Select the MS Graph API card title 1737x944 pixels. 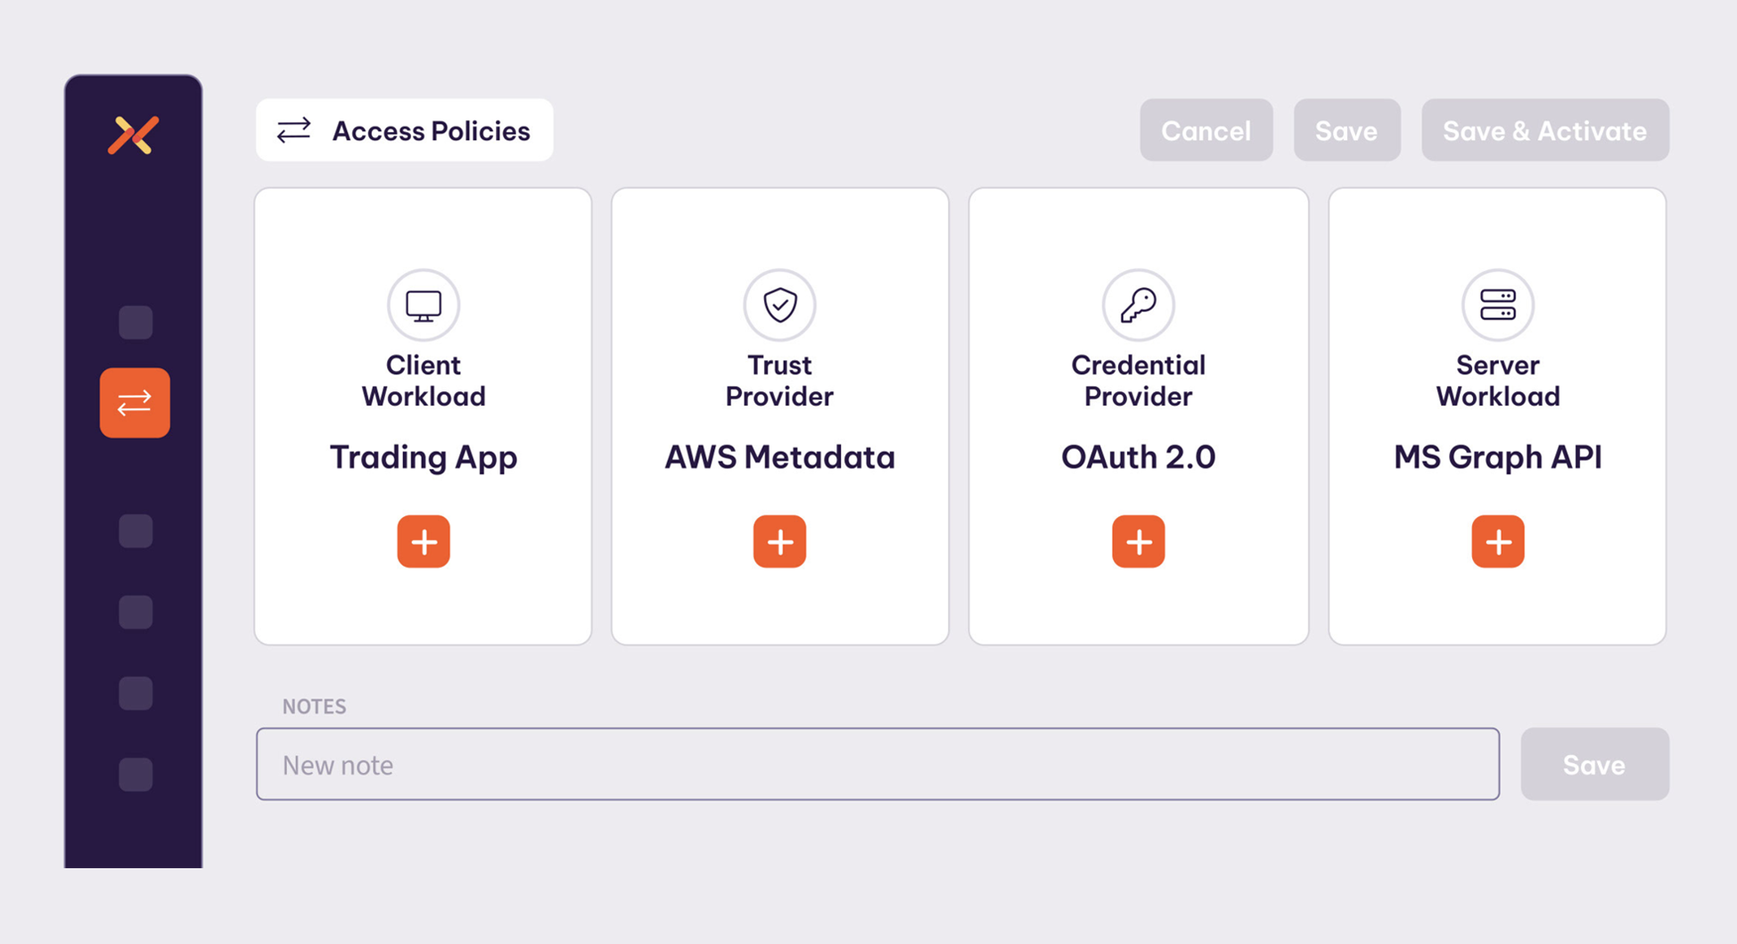[1497, 457]
